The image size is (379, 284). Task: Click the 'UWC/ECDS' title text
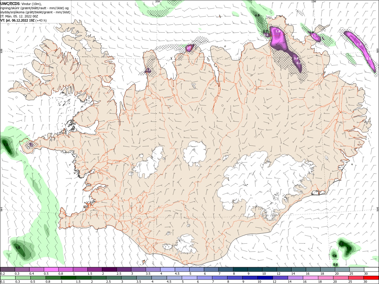10,4
